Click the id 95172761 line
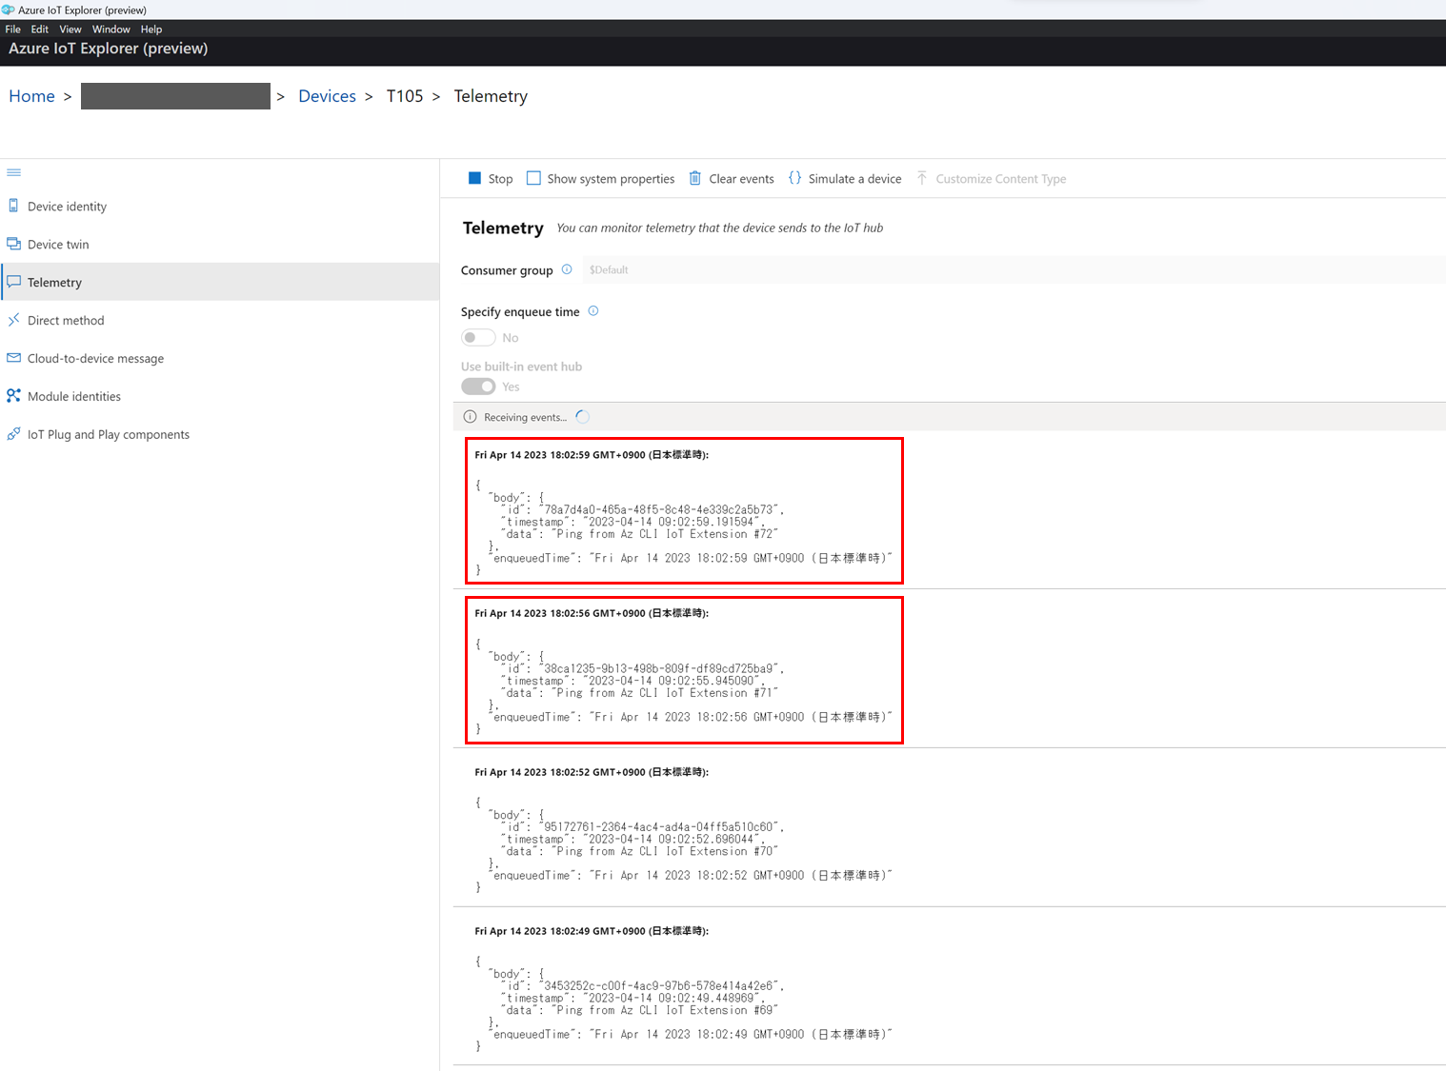 tap(645, 827)
